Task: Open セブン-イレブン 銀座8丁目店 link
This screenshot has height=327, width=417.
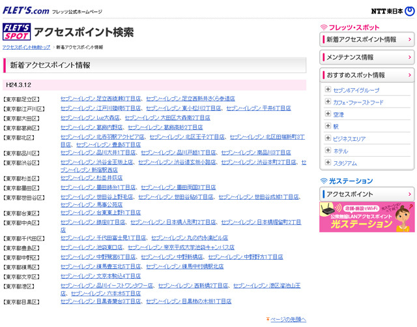Action: (93, 223)
